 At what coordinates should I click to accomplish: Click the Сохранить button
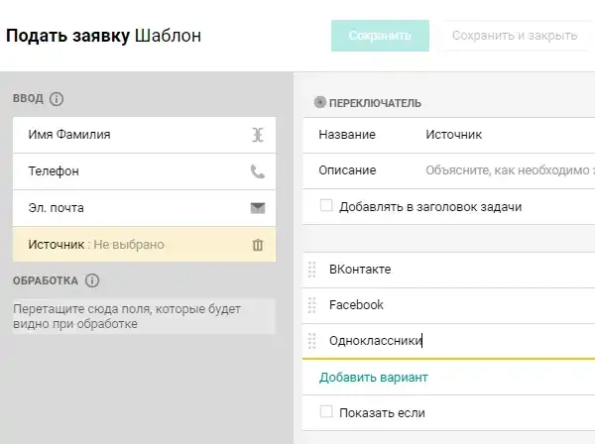tap(380, 36)
